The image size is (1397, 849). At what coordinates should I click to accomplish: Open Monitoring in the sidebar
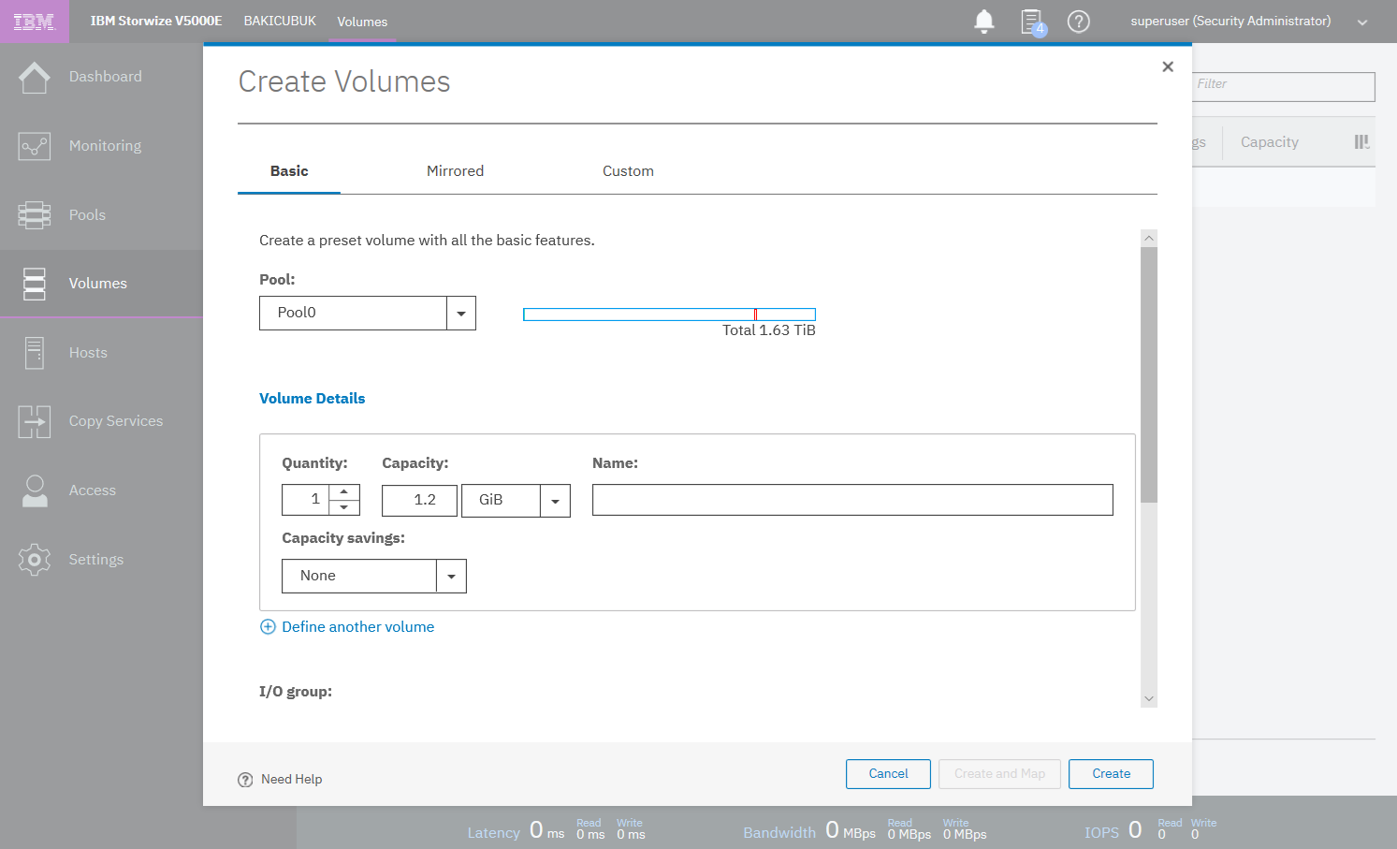[101, 146]
